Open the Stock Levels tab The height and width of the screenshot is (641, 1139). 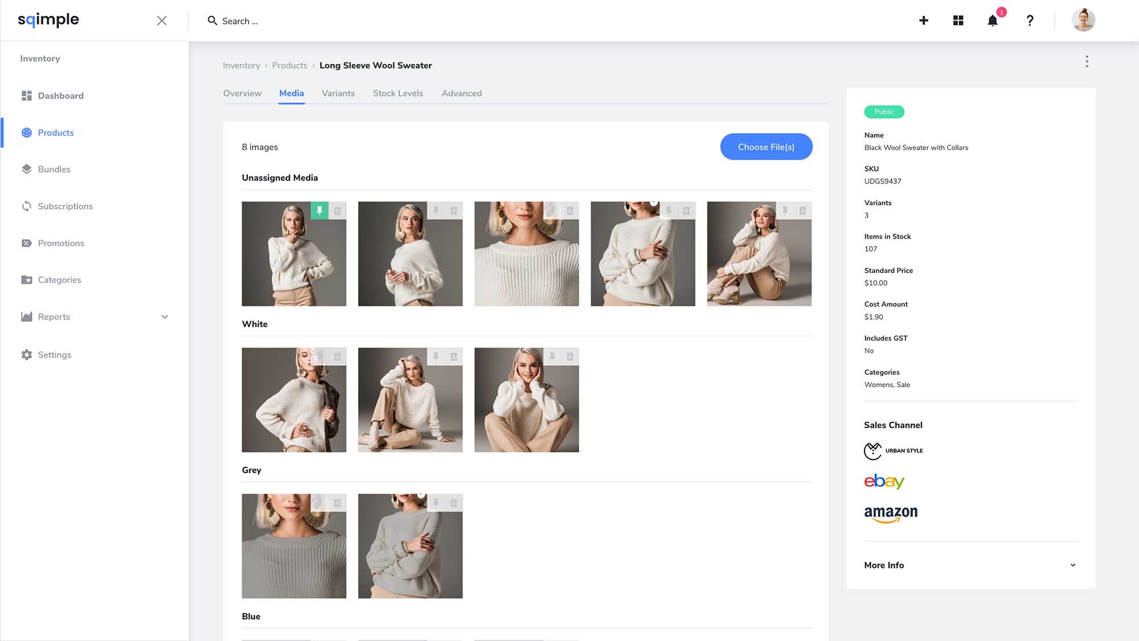(x=398, y=93)
